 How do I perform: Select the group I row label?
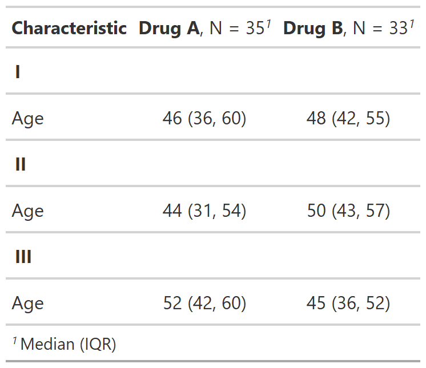[x=18, y=72]
